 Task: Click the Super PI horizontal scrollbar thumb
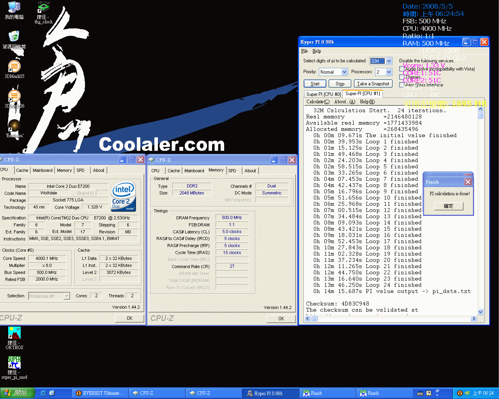click(314, 318)
